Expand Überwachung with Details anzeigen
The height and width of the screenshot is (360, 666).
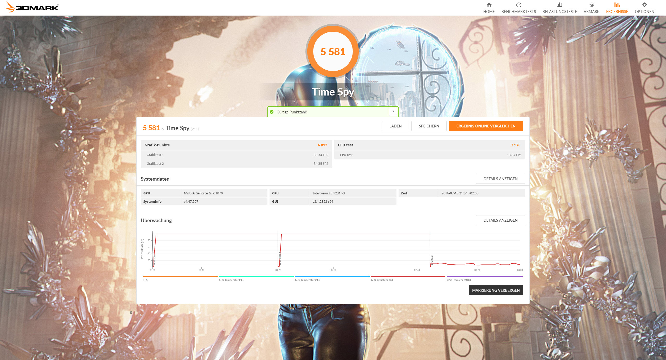click(500, 220)
